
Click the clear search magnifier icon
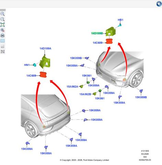tap(2, 30)
